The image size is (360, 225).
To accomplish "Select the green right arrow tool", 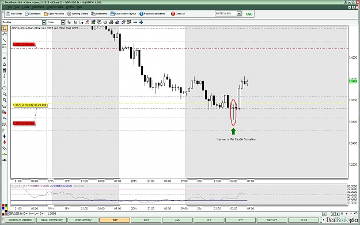I will [x=5, y=160].
